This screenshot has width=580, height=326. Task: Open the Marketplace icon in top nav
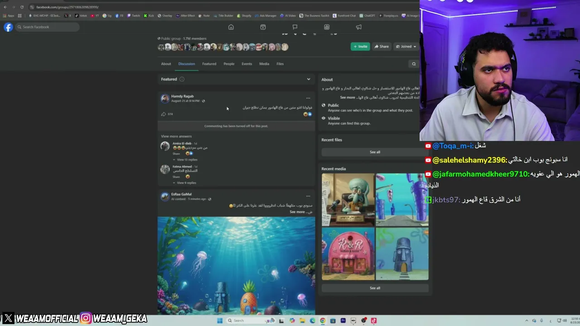(327, 27)
